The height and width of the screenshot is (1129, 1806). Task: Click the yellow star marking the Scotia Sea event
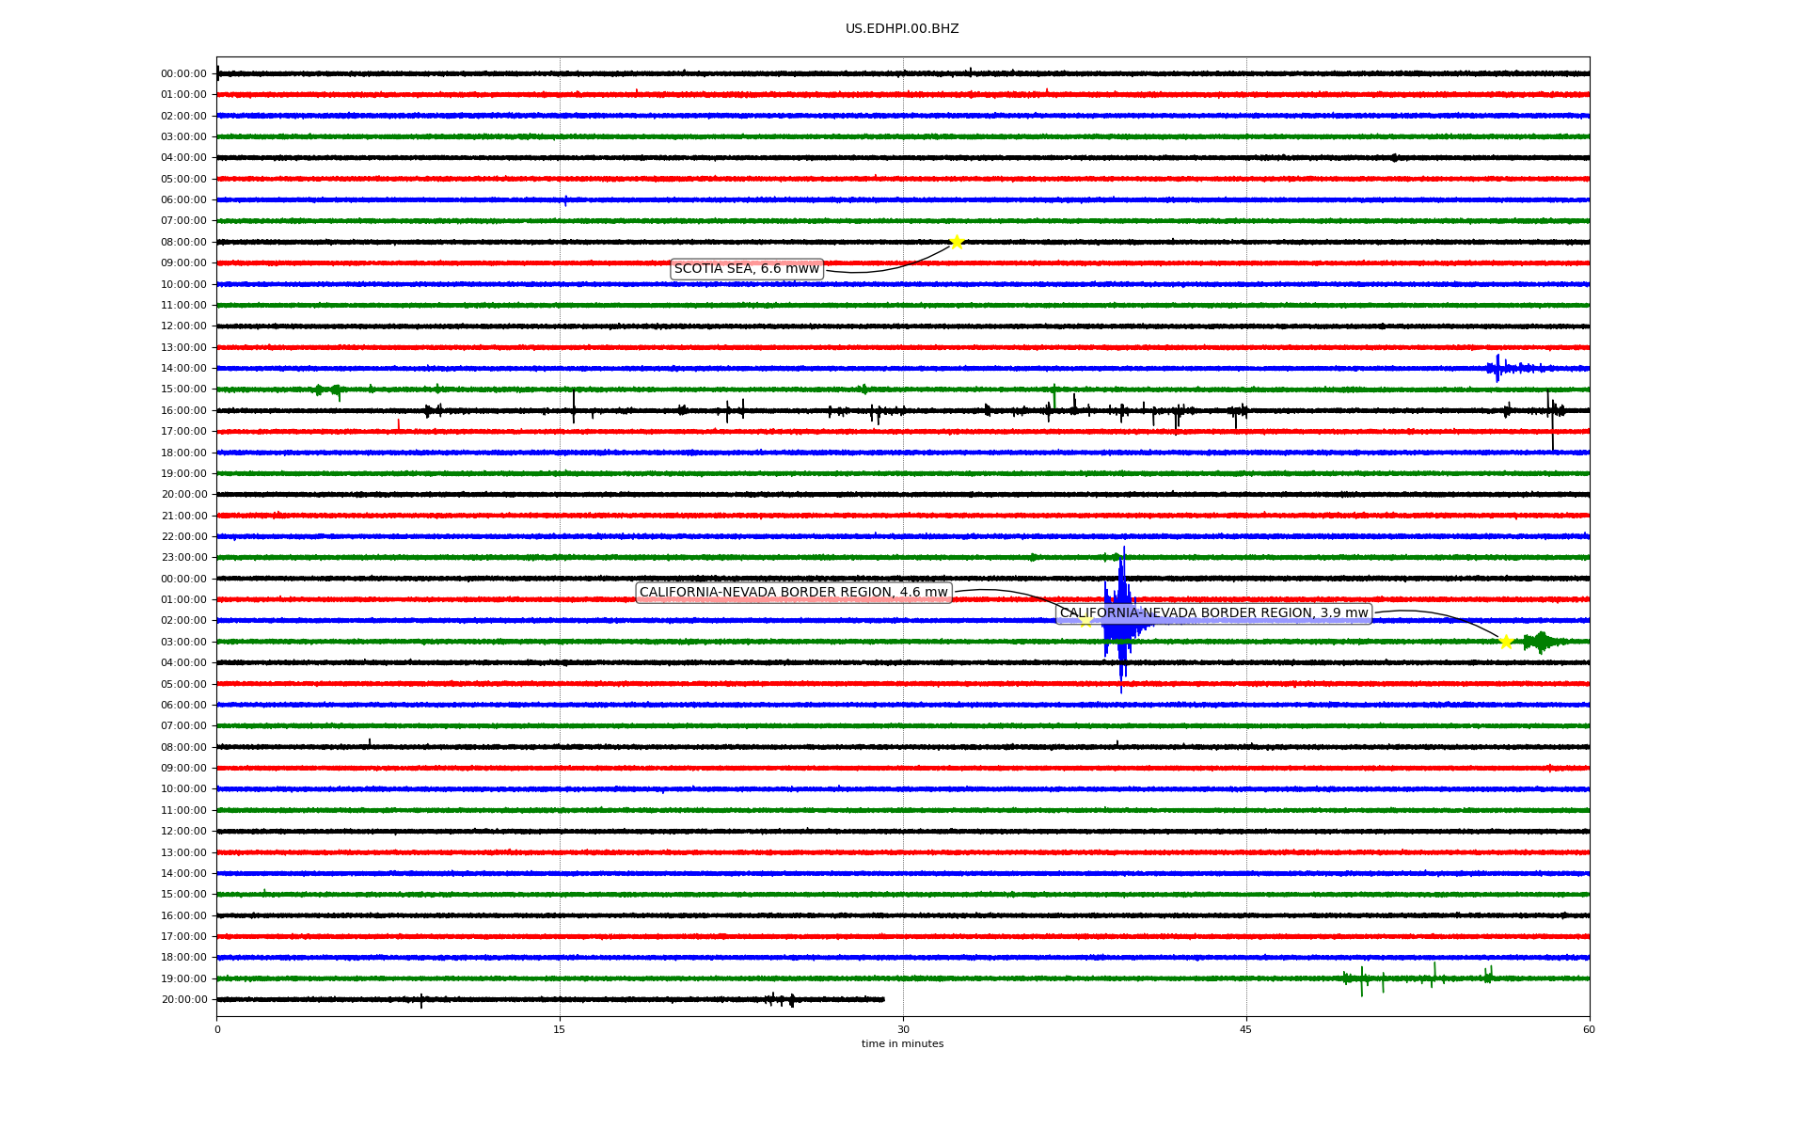point(957,242)
